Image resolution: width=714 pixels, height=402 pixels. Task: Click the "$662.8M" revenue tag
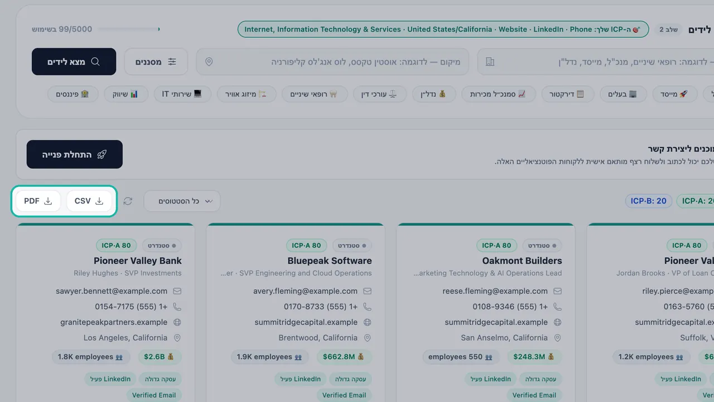click(344, 357)
